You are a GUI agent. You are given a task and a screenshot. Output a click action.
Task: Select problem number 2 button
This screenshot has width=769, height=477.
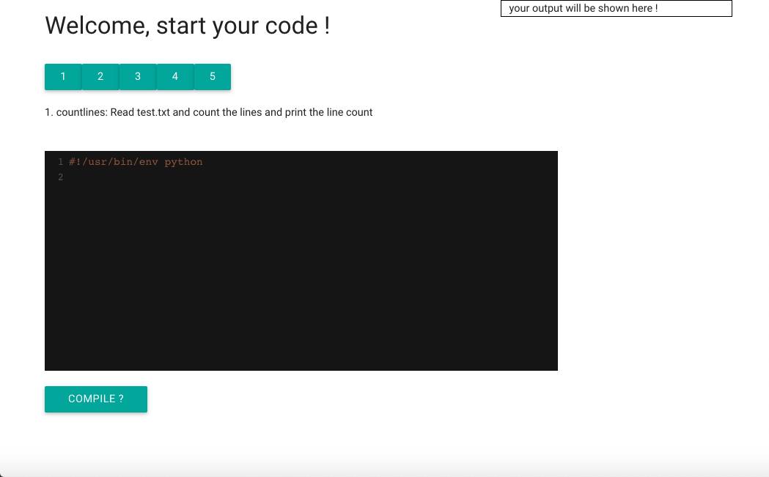pos(100,77)
